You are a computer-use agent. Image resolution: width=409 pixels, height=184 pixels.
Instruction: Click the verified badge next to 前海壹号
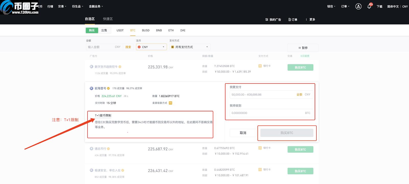point(108,88)
